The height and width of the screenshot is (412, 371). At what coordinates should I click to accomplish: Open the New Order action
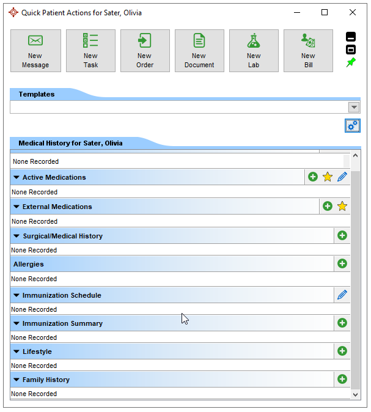click(x=145, y=51)
